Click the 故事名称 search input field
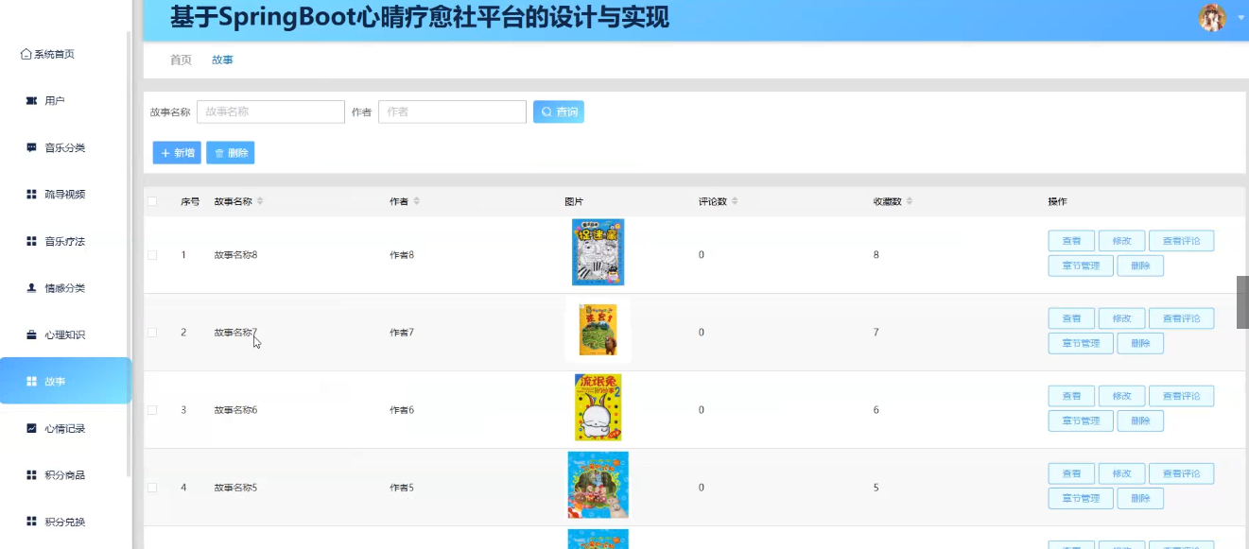Screen dimensions: 1249x549 [x=270, y=112]
